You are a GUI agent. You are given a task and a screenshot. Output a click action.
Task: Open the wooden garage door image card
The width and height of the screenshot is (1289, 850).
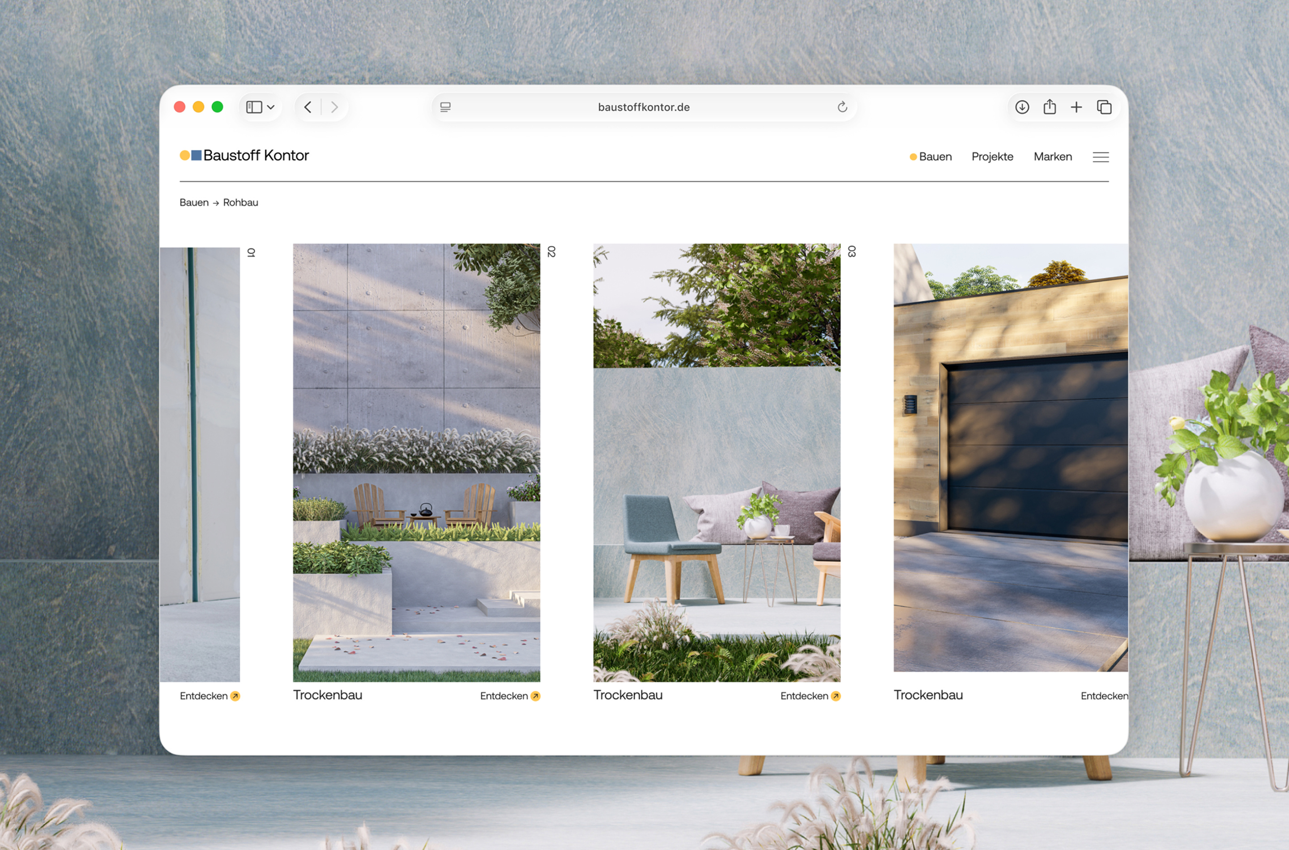pos(1011,458)
